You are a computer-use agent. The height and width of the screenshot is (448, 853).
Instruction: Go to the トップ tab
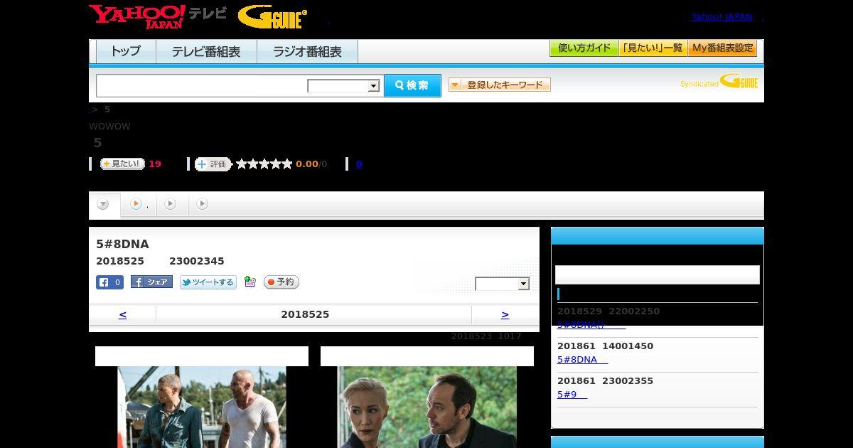pyautogui.click(x=126, y=52)
